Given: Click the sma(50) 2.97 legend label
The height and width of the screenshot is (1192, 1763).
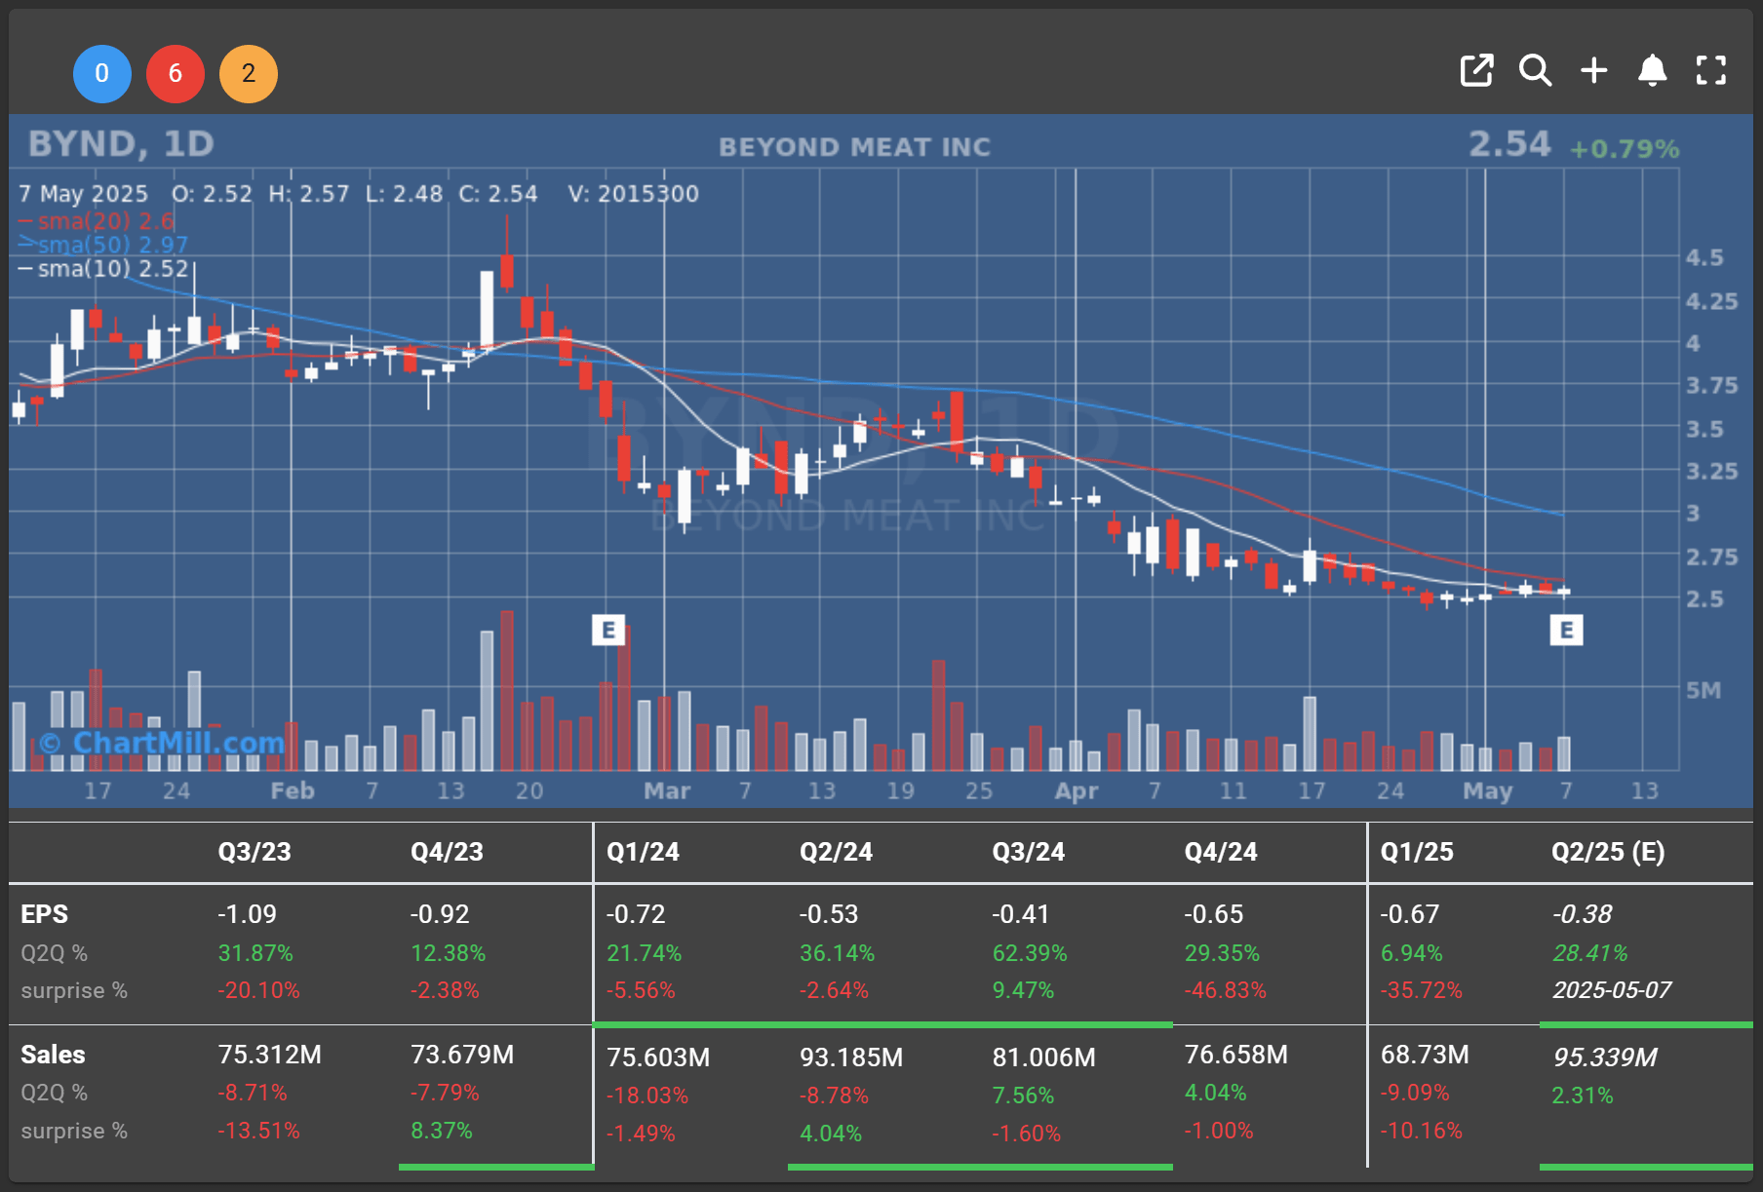Looking at the screenshot, I should click(112, 245).
